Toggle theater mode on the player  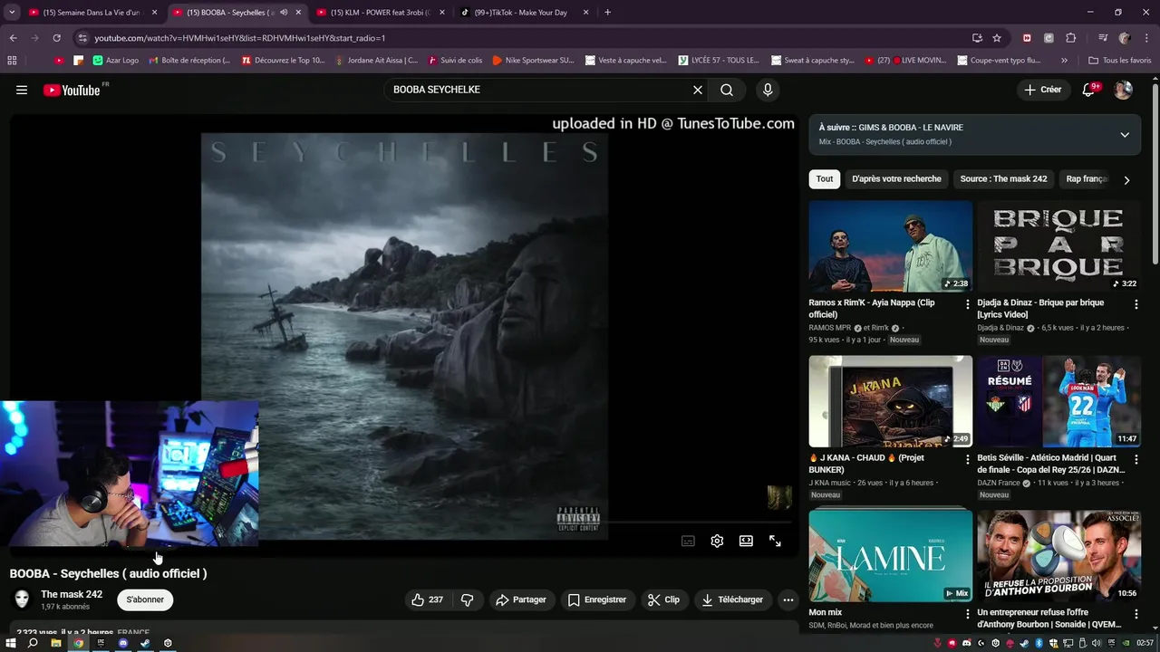[x=746, y=541]
